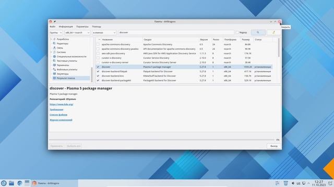Open the file manager from taskbar
The height and width of the screenshot is (187, 334).
click(11, 183)
